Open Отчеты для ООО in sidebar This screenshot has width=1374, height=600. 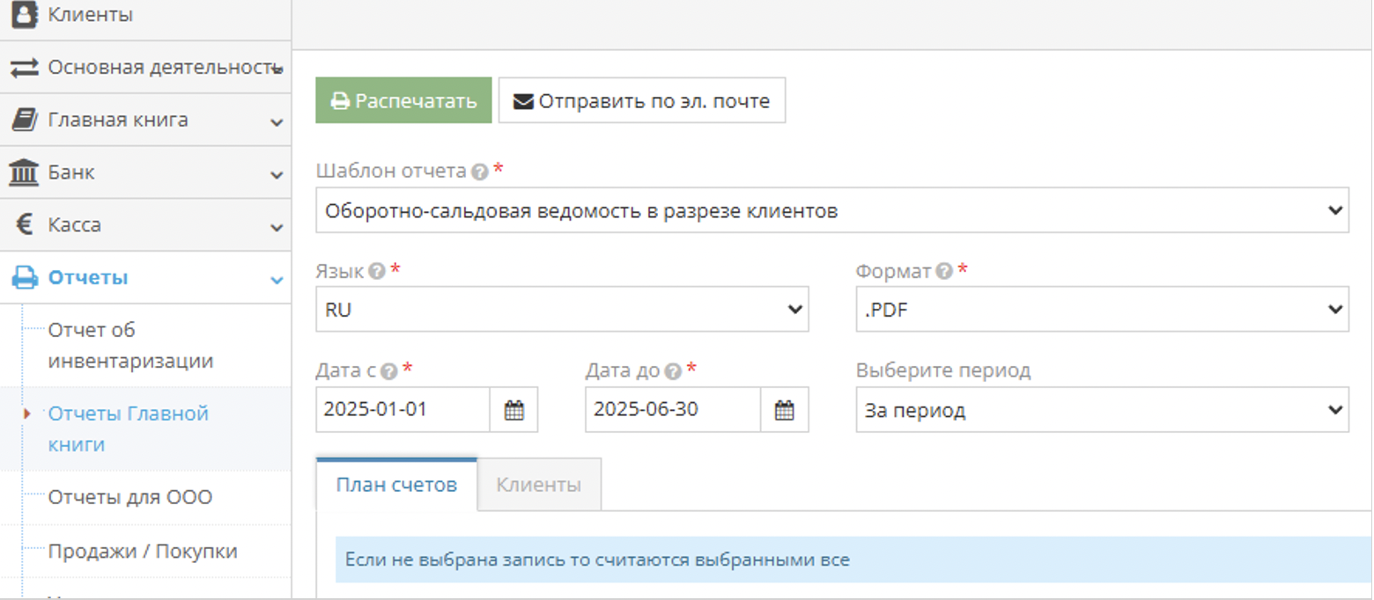pyautogui.click(x=130, y=498)
